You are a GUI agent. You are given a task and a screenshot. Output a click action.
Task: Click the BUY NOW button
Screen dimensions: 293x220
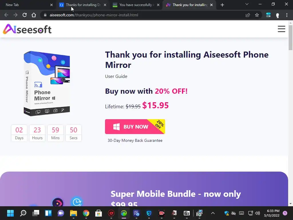click(x=135, y=127)
